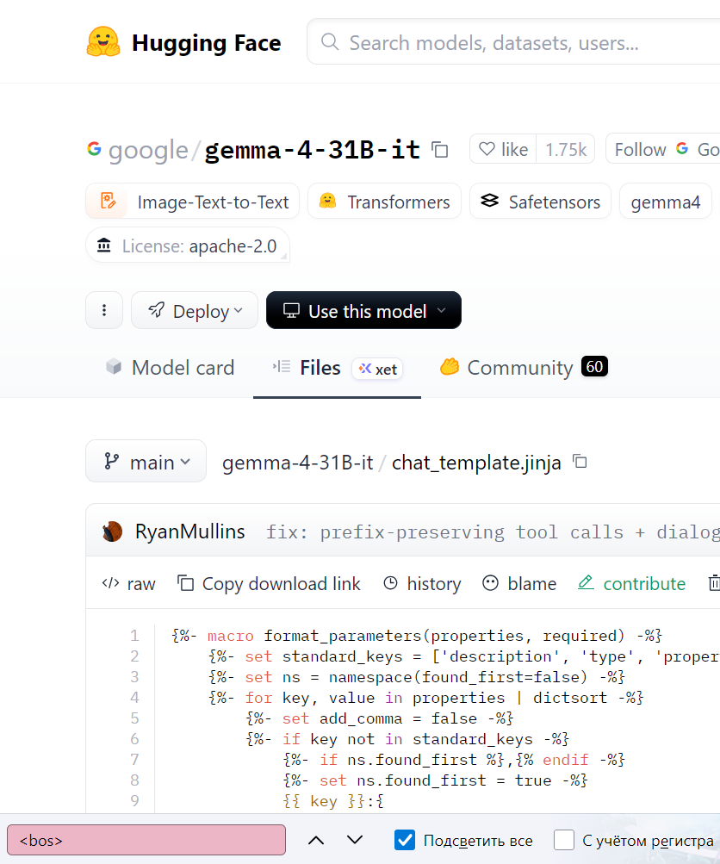
Task: Click the Image-Text-to-Text task icon
Action: click(x=108, y=201)
